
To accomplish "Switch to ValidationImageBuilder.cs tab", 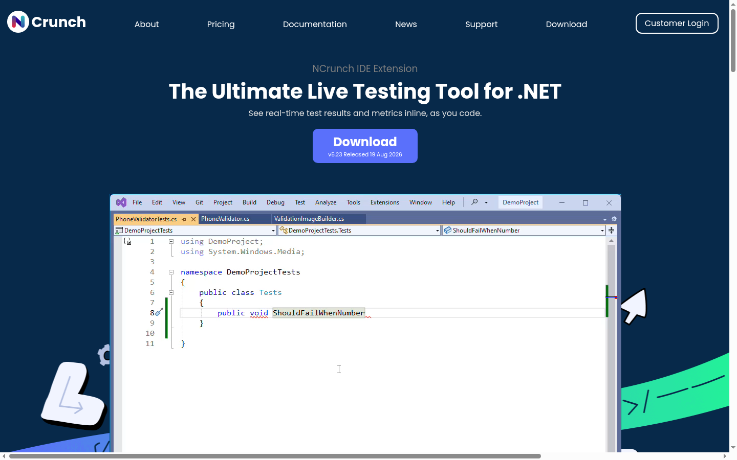I will point(319,219).
